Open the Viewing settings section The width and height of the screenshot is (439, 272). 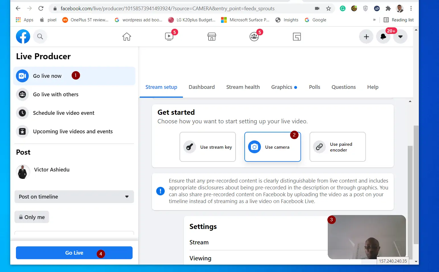pos(200,258)
